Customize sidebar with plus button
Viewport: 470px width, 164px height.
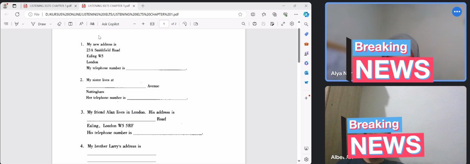(x=306, y=98)
